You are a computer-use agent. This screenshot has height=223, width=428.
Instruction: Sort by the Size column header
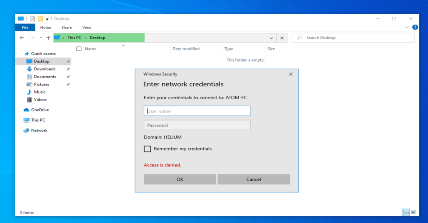coord(271,49)
